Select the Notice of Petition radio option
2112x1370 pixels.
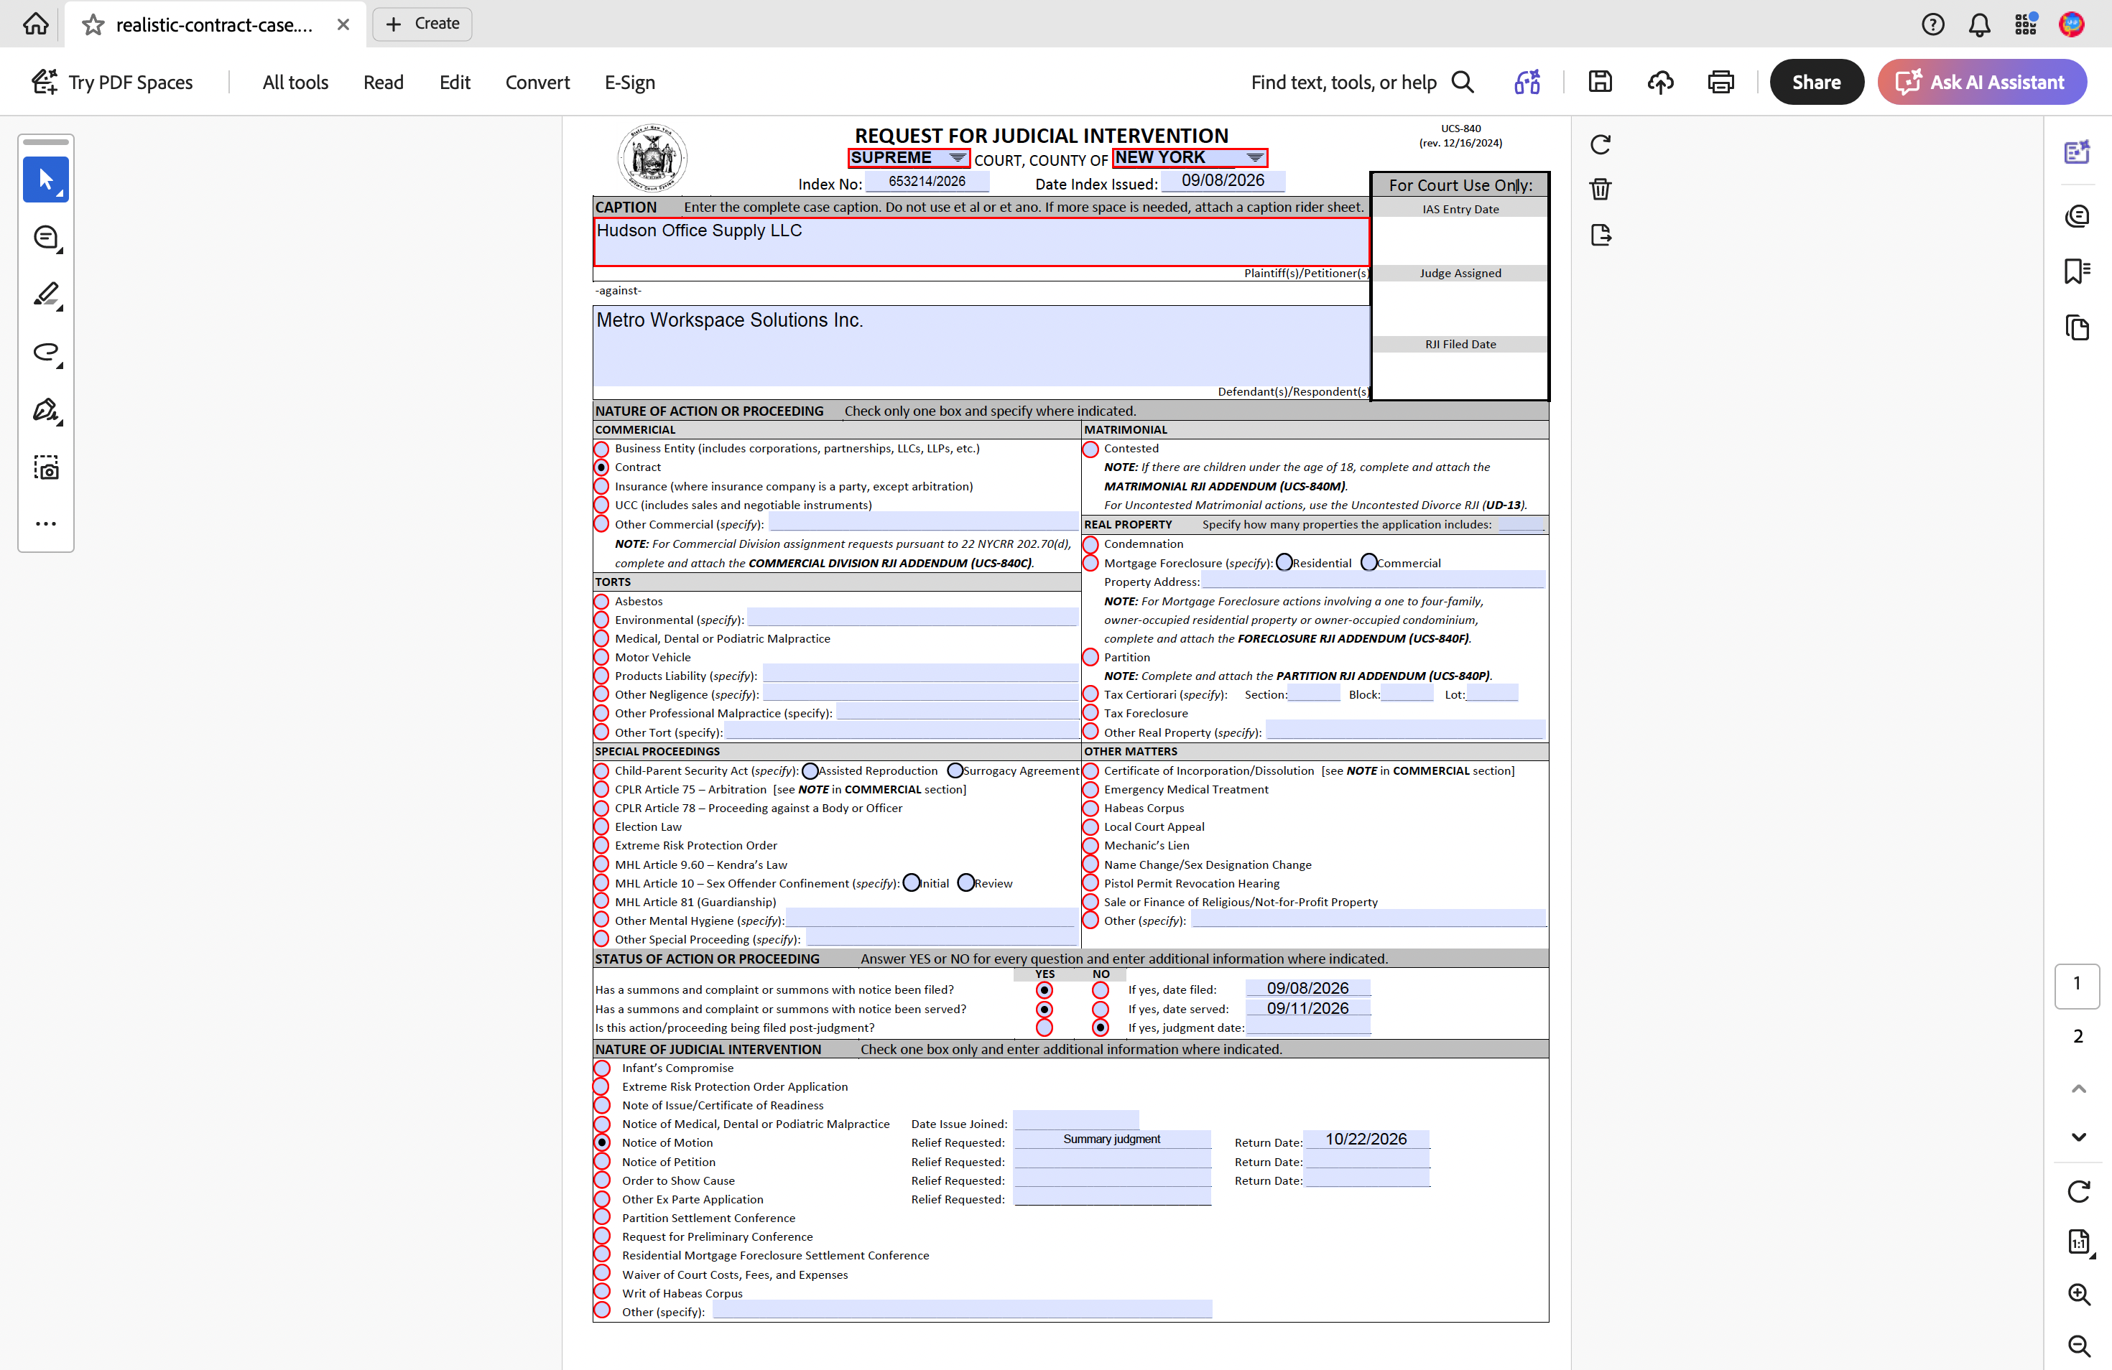pos(602,1162)
